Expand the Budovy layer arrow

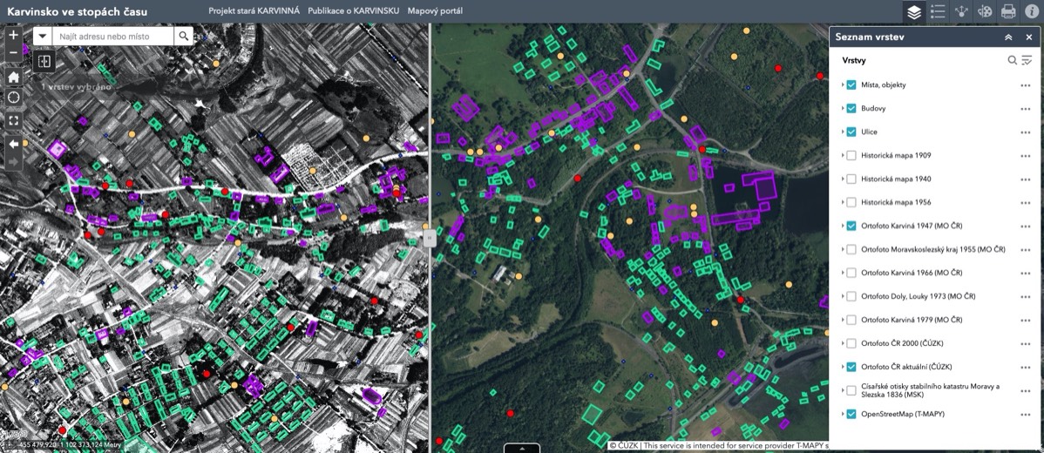tap(842, 108)
